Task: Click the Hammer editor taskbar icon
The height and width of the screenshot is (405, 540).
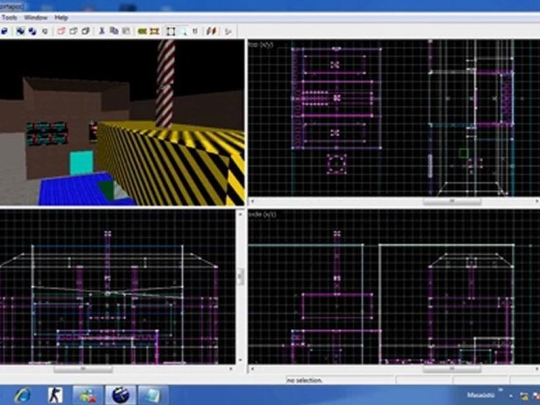Action: 120,395
